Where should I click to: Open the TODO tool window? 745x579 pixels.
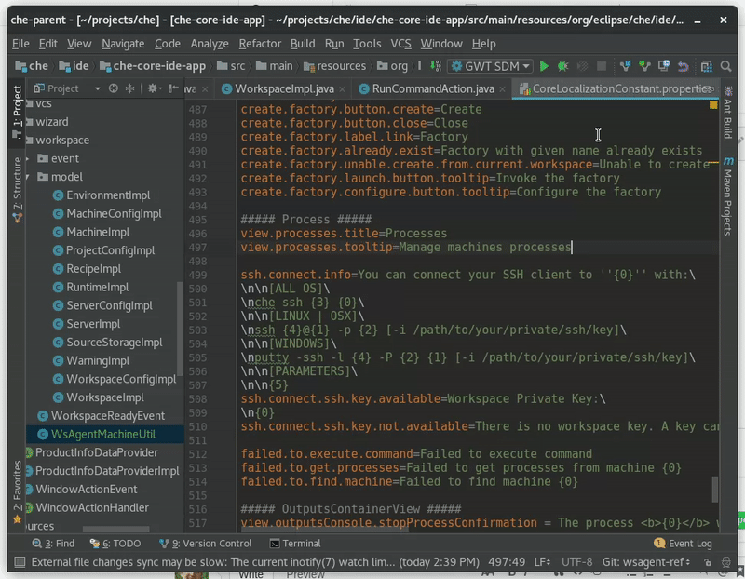(115, 544)
